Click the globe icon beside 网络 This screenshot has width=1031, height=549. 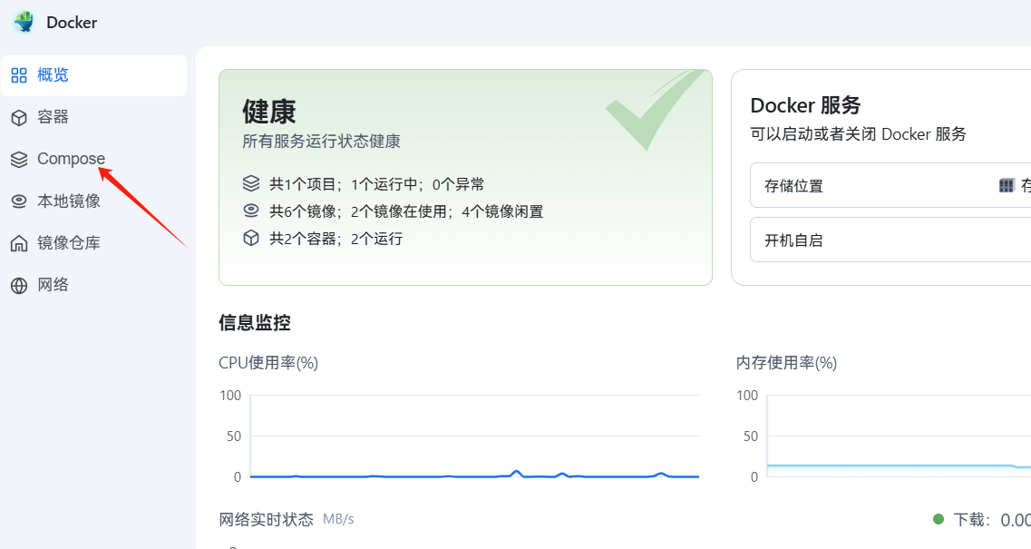[x=19, y=286]
